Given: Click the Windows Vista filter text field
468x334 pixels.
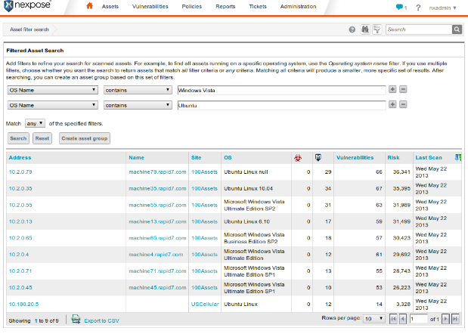Looking at the screenshot, I should coord(280,89).
